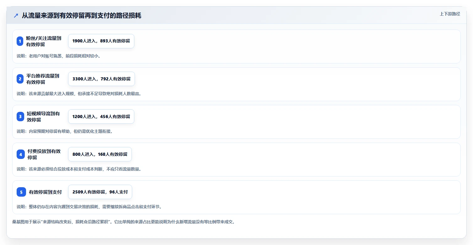Select the '1900人进入，893人有效停留' value box
Screen dimensions: 473x245
(101, 41)
